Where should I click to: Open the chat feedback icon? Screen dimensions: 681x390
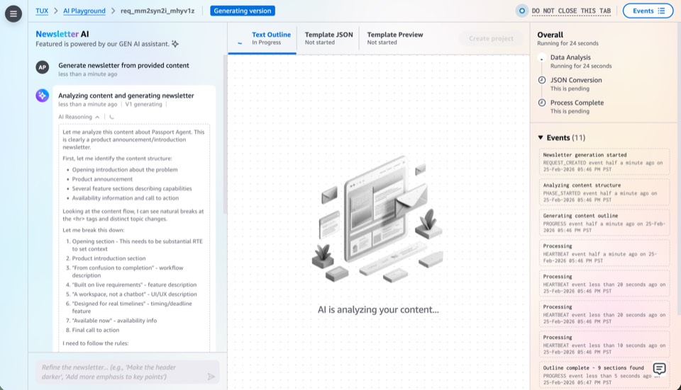tap(659, 369)
